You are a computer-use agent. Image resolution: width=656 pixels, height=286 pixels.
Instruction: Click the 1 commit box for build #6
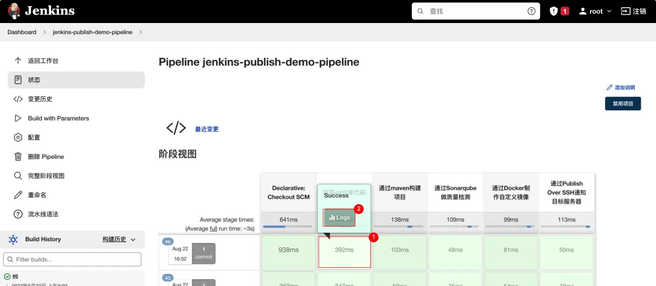pos(203,253)
